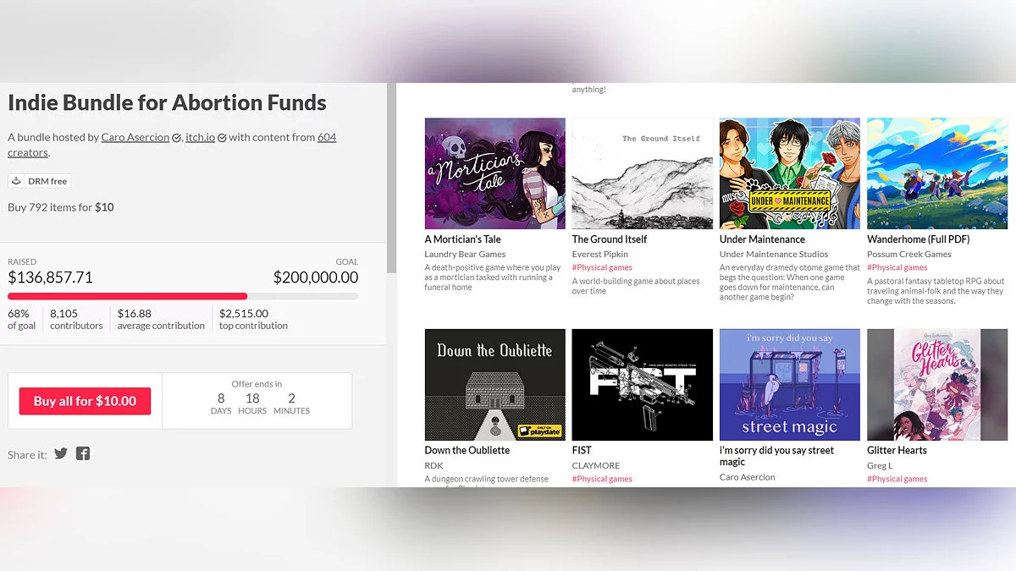Open Glitter Hearts title link
Screen dimensions: 1016x571
coord(897,450)
